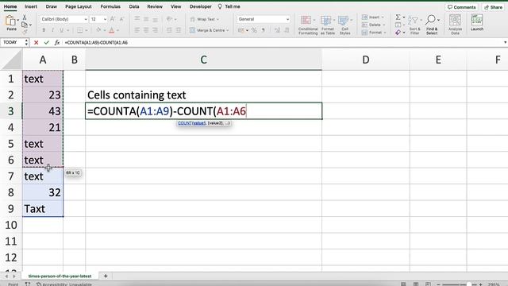Toggle align text right
Viewport: 508px width, 286px height.
[x=156, y=30]
